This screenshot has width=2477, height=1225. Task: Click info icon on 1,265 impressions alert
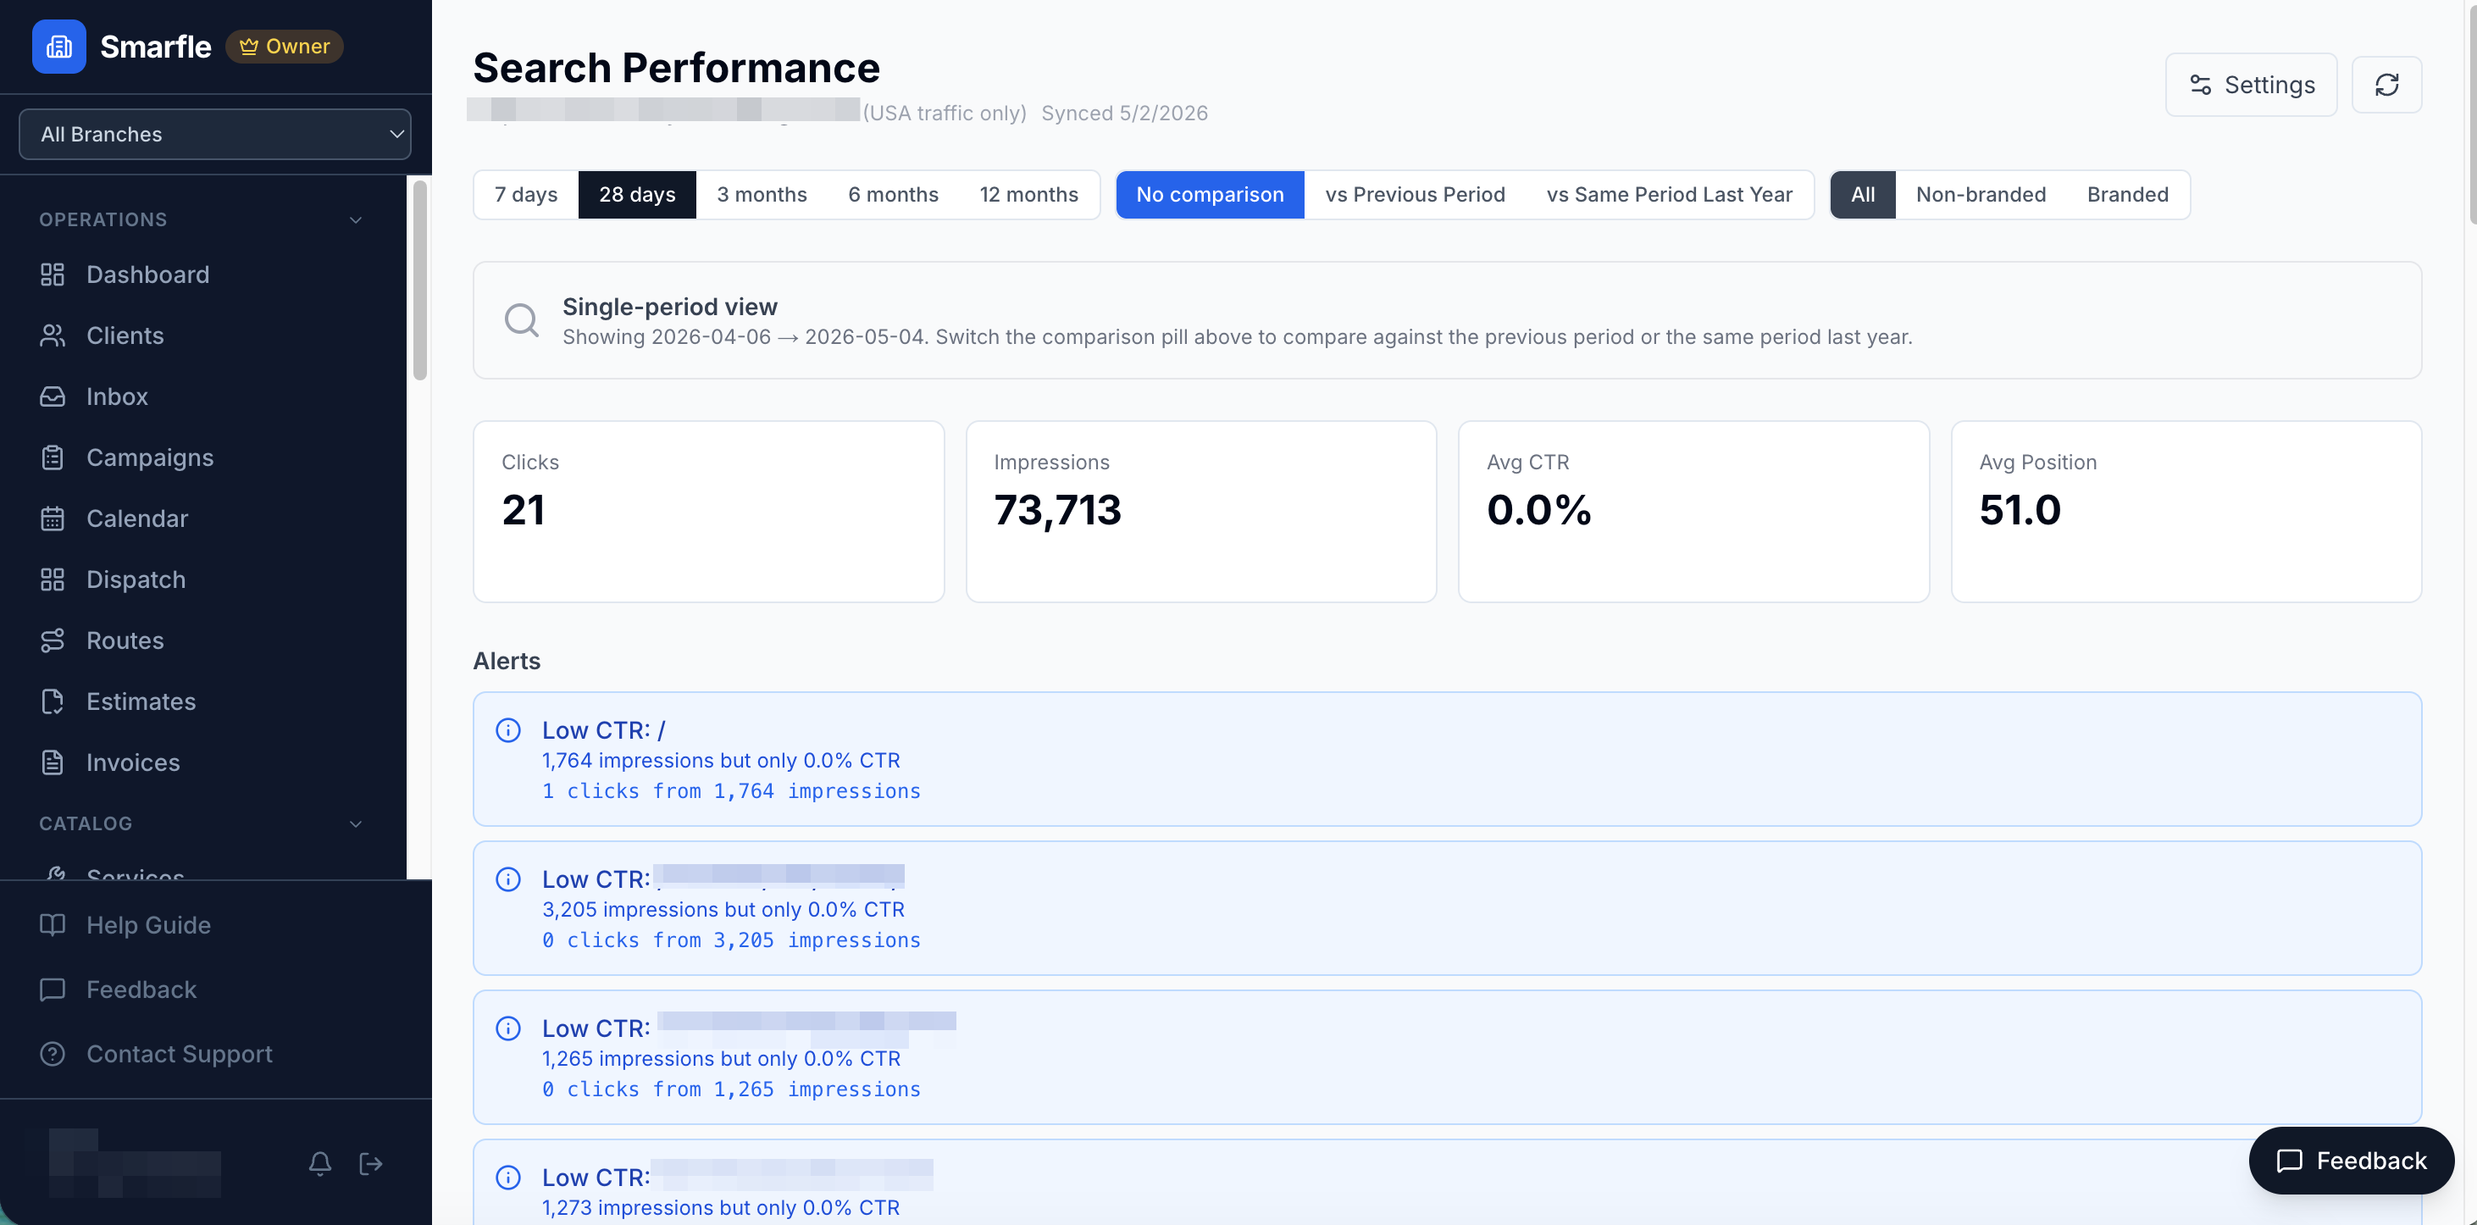point(507,1028)
